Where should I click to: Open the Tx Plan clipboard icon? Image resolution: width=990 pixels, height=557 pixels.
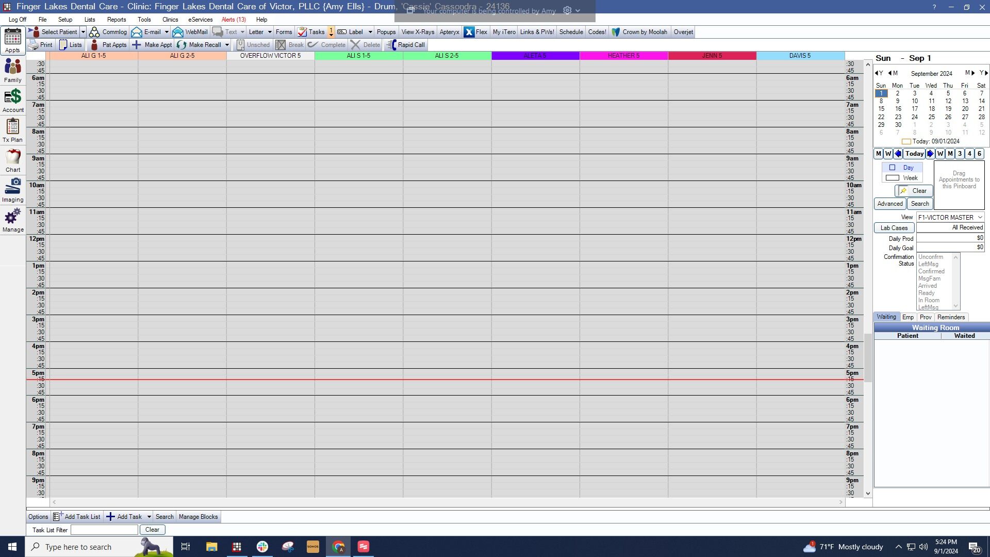pos(13,130)
